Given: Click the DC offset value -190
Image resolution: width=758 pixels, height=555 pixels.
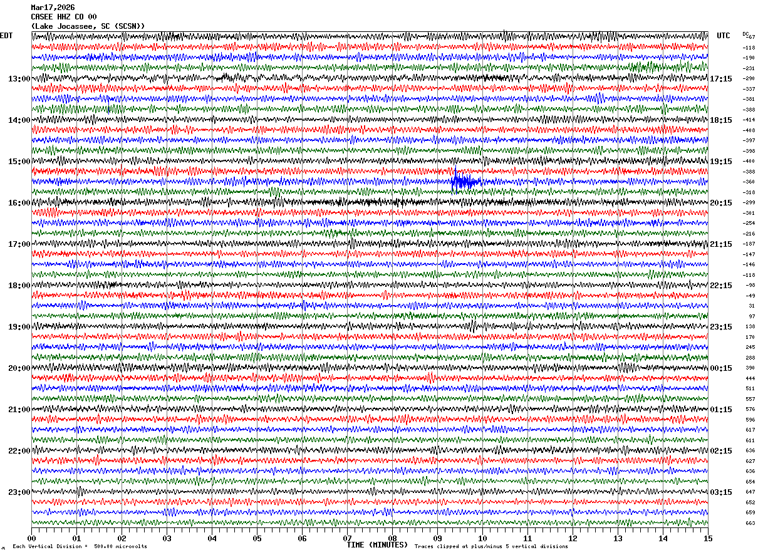Looking at the screenshot, I should tap(749, 58).
